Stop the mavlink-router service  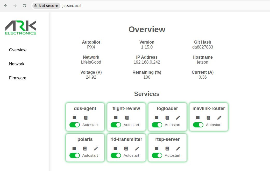(x=198, y=118)
